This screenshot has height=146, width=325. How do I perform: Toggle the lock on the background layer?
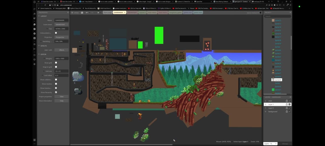[x=287, y=112]
